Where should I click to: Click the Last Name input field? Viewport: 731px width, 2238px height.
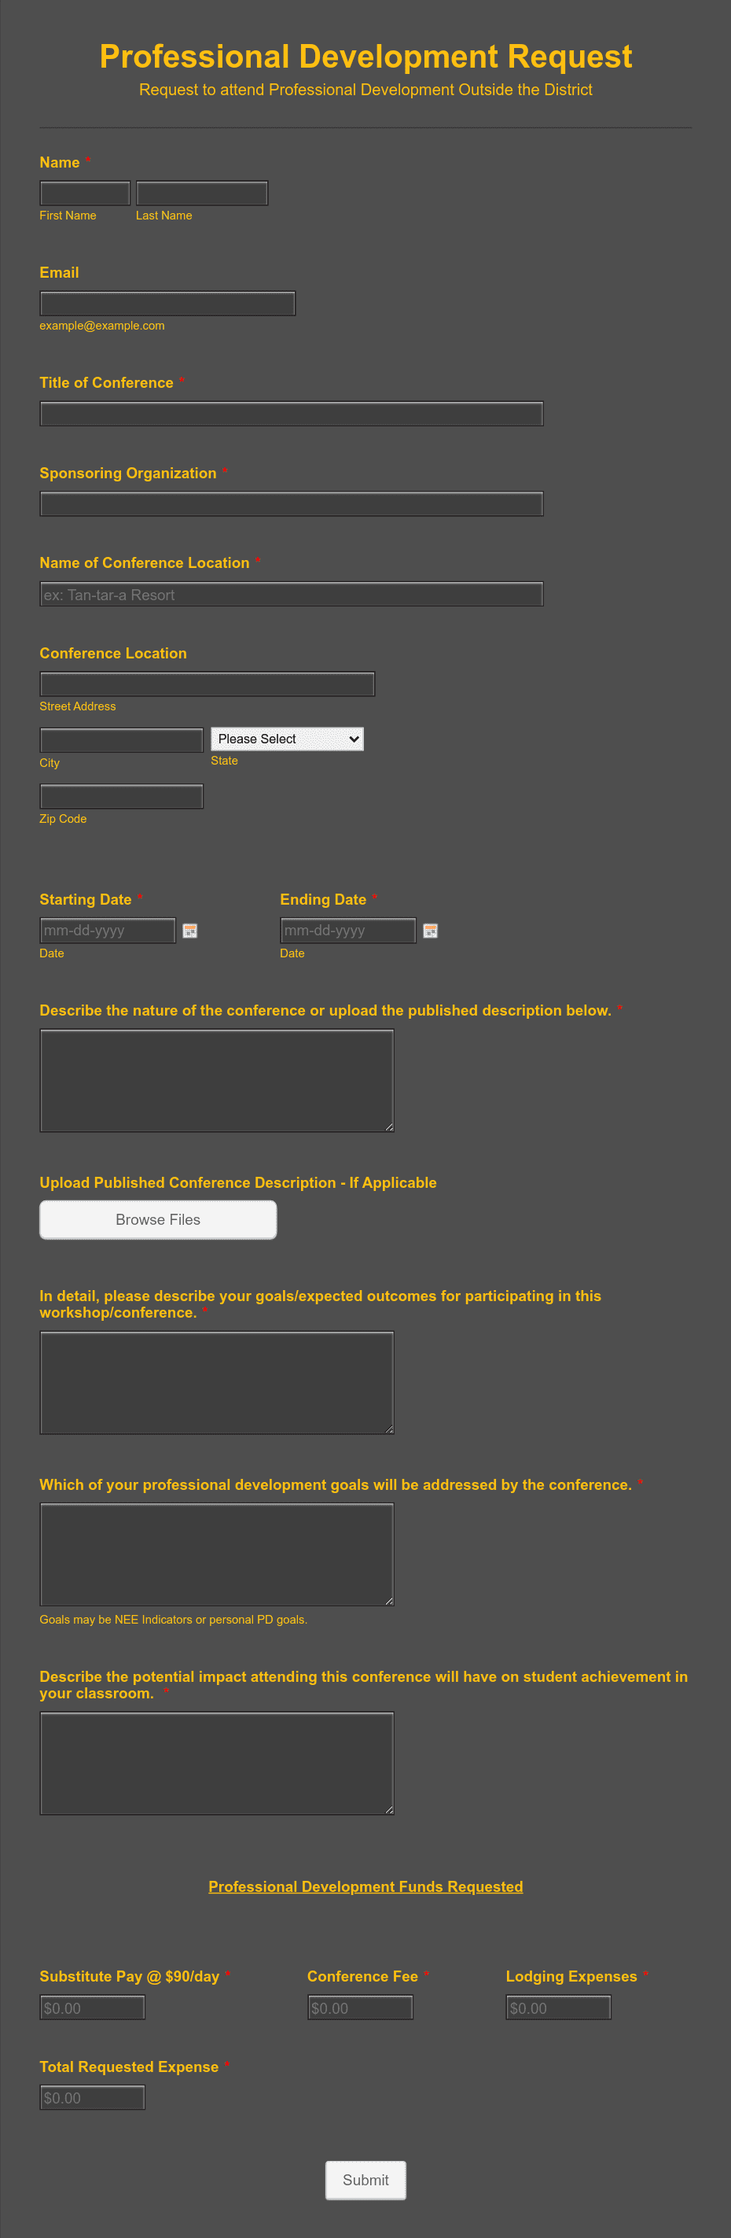click(201, 192)
